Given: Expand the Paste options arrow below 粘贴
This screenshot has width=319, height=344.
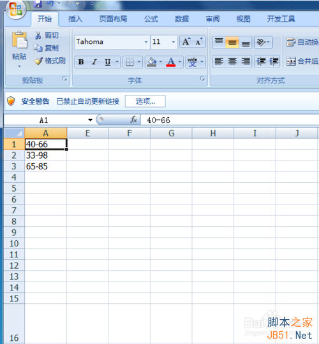Looking at the screenshot, I should (x=19, y=66).
